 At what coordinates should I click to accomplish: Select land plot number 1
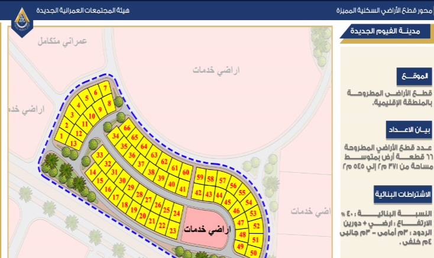[61, 136]
